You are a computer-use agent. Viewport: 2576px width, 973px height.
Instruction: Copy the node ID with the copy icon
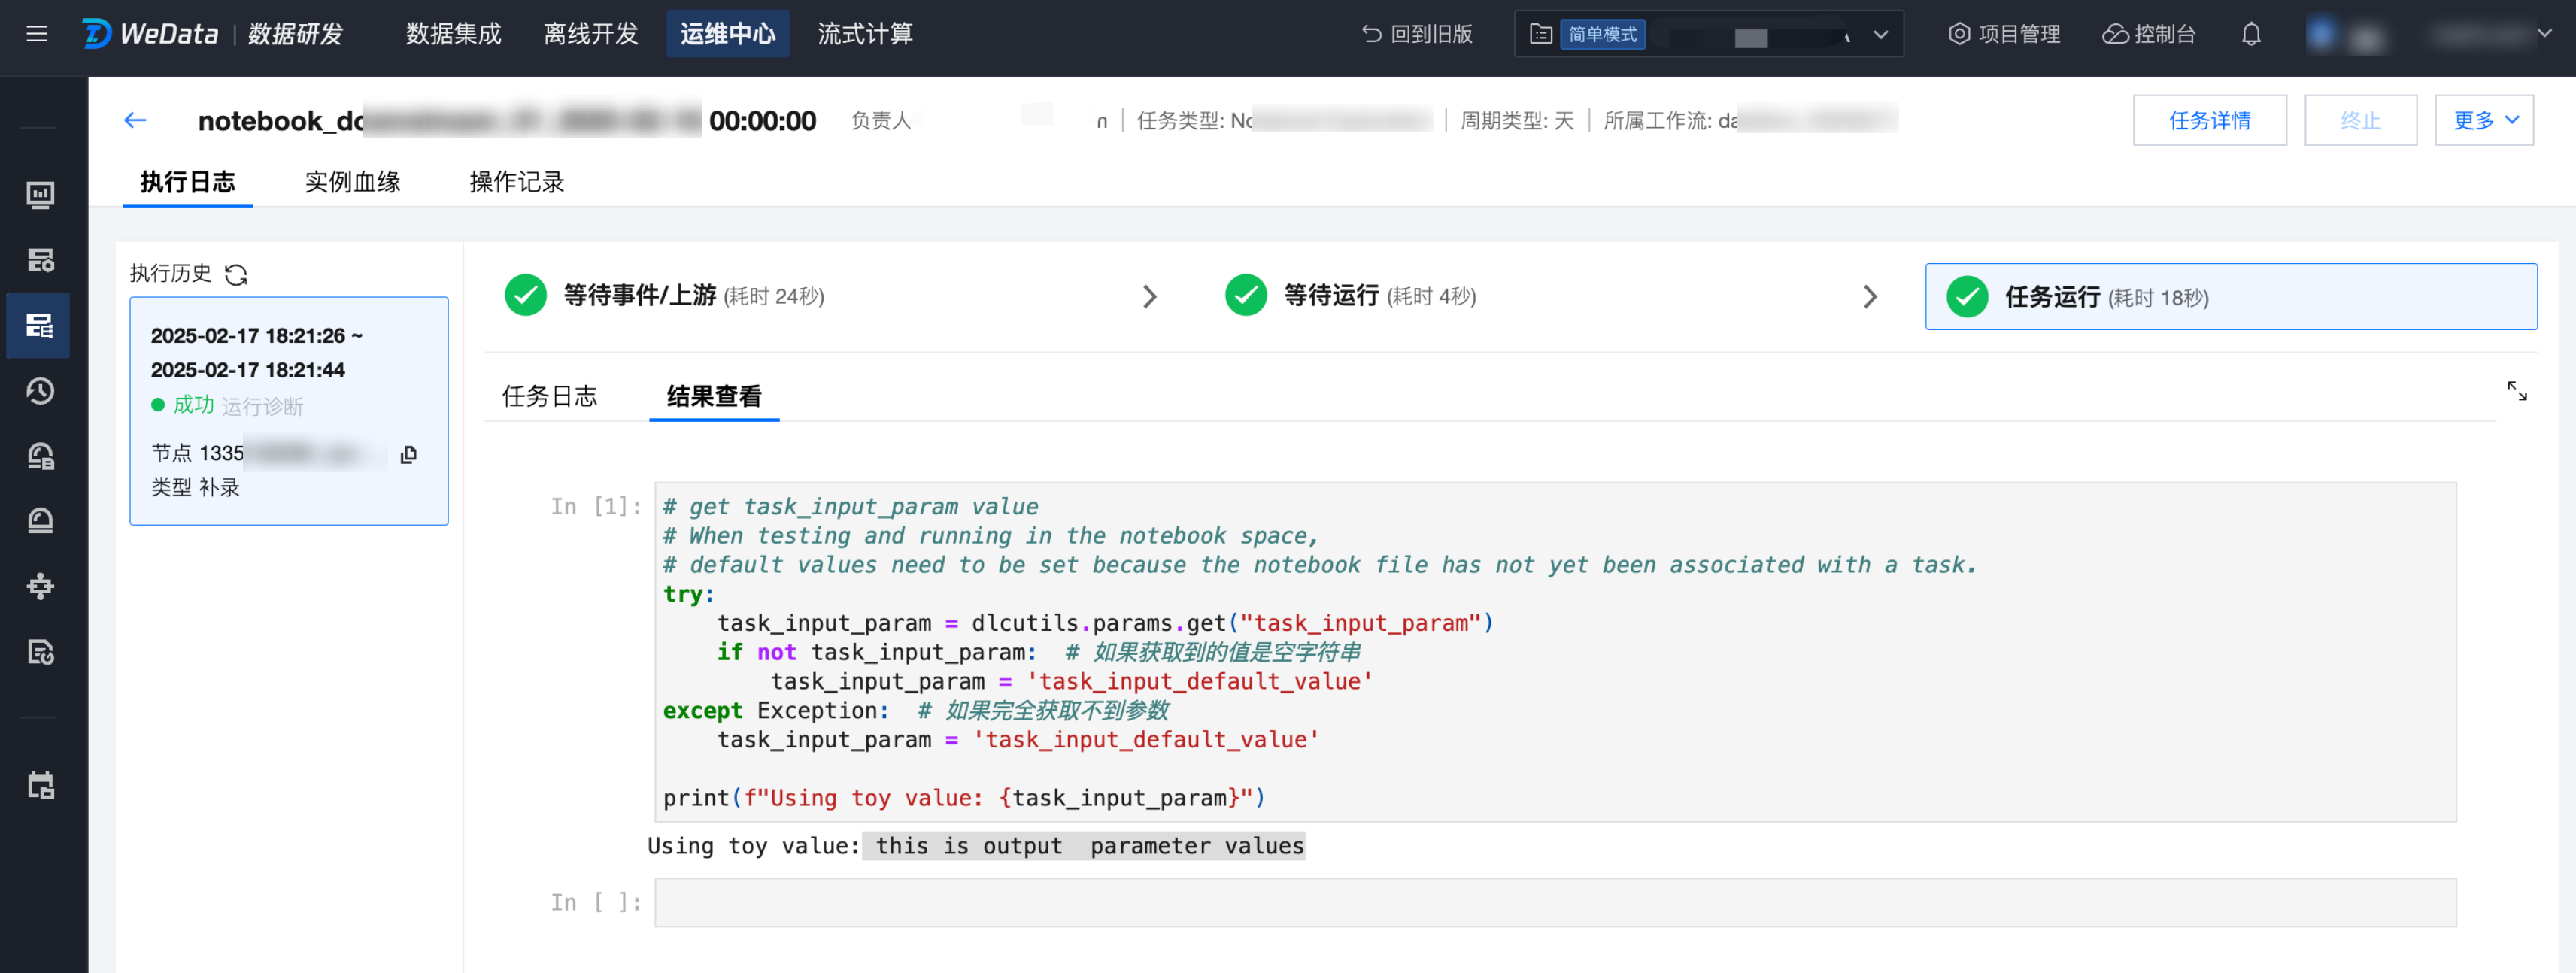[408, 455]
